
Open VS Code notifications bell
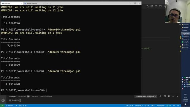(178, 106)
